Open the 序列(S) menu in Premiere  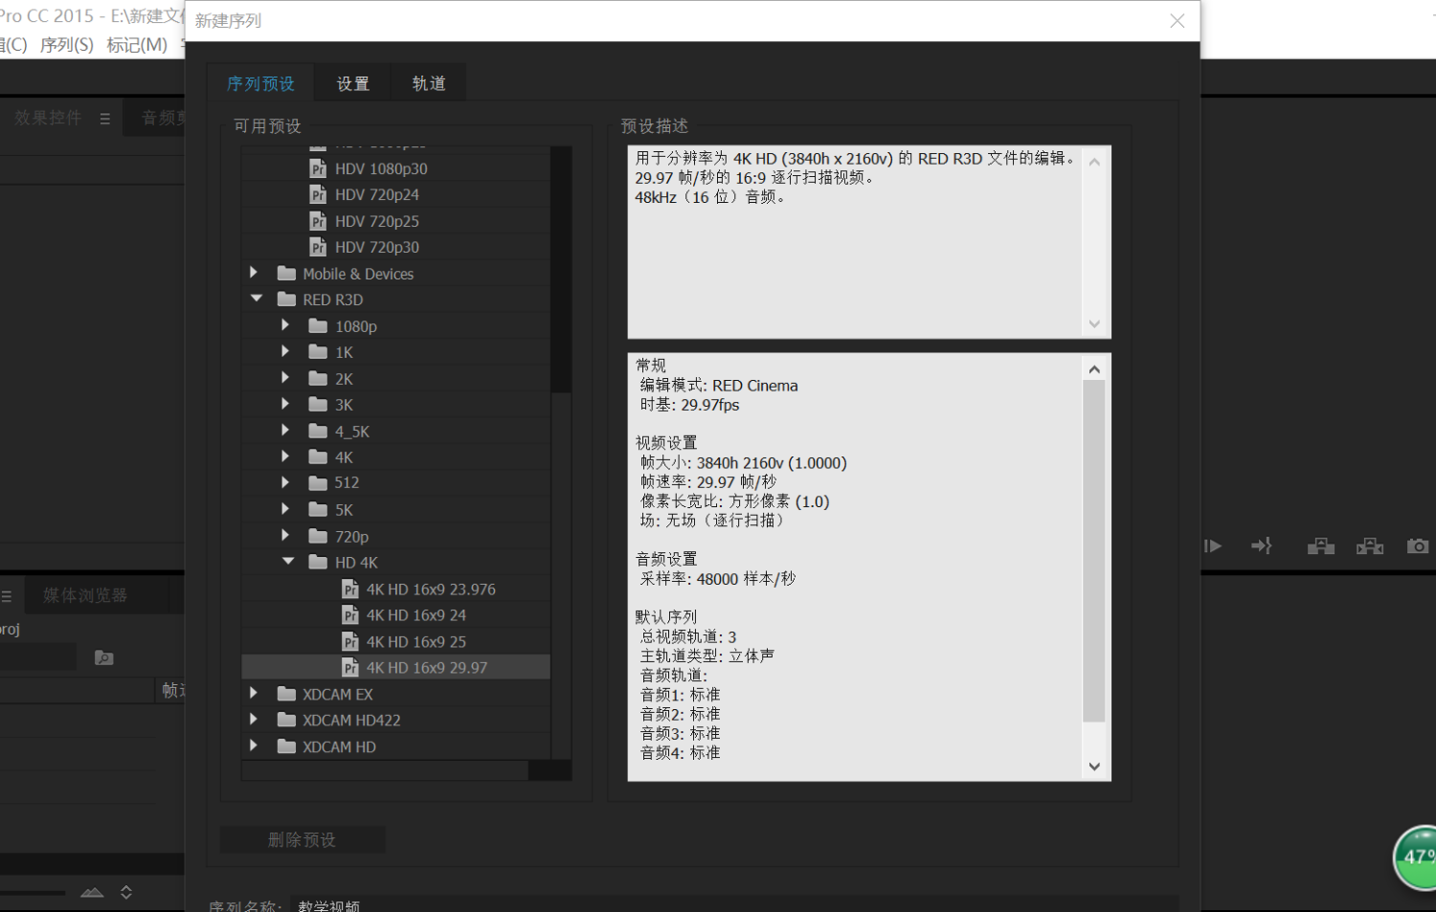(67, 45)
